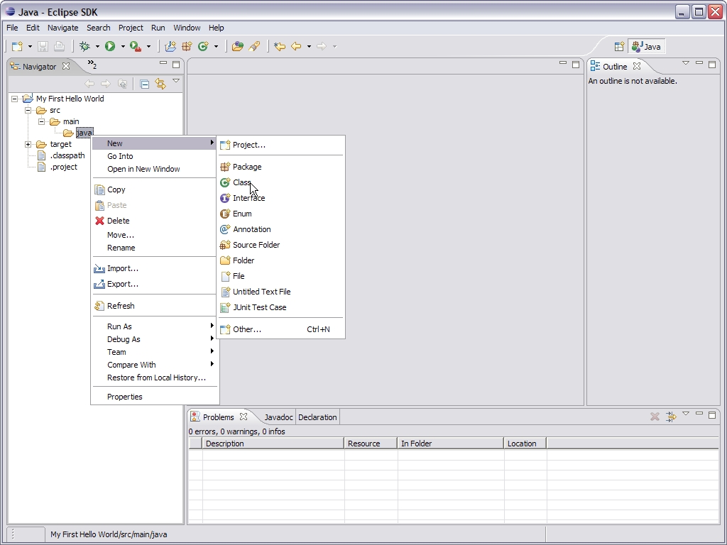Click the External Tools run icon

click(x=136, y=46)
